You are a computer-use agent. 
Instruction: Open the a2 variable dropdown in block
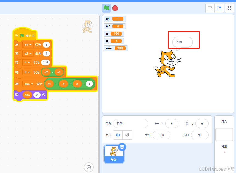(28, 54)
